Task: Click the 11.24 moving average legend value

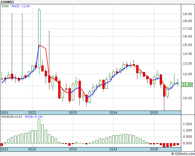Action: pyautogui.click(x=26, y=6)
